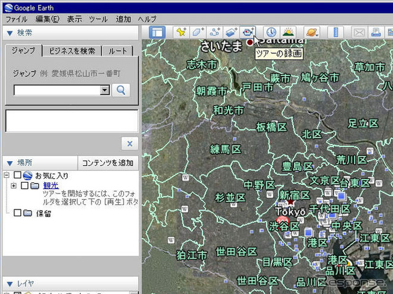The width and height of the screenshot is (393, 294).
Task: Click the Google Earth logo in the title bar
Action: pos(8,8)
